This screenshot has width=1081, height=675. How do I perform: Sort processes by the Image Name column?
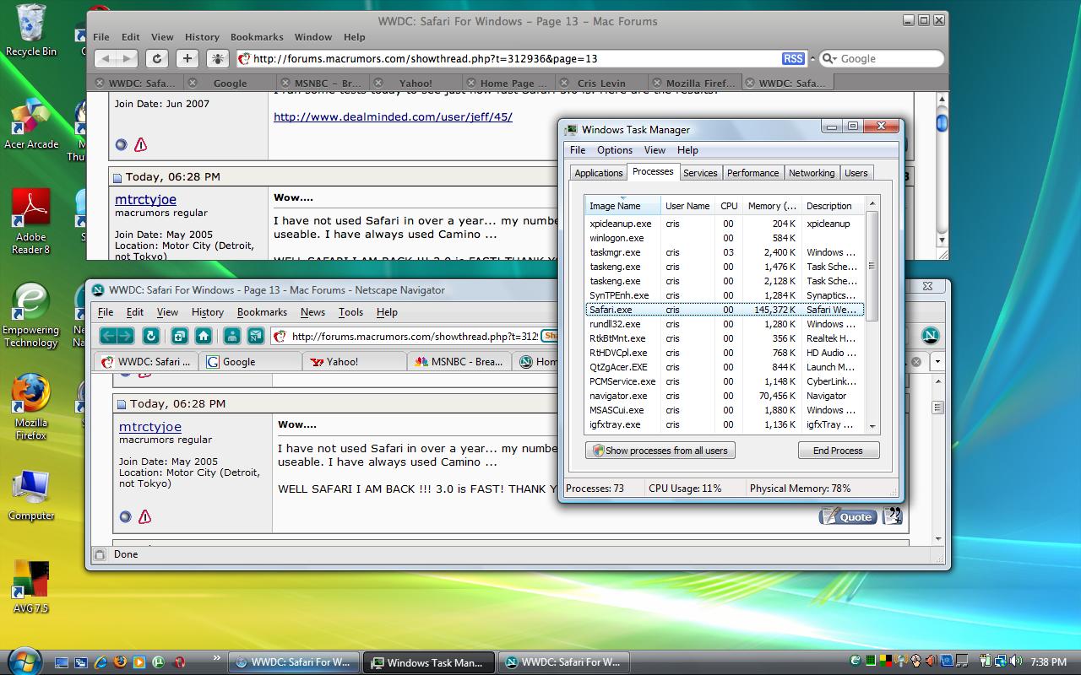[x=622, y=205]
